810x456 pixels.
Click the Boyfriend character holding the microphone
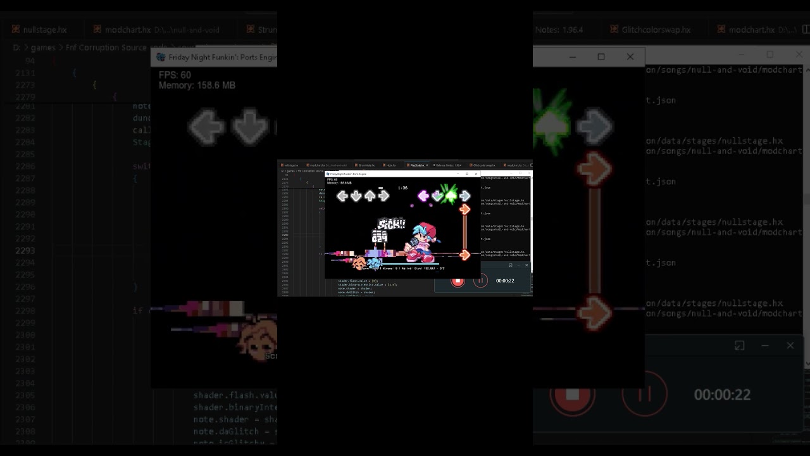[x=422, y=243]
